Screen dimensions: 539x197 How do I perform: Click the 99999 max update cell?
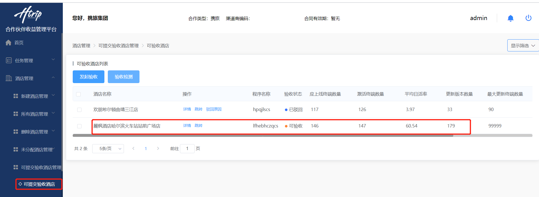click(x=495, y=126)
